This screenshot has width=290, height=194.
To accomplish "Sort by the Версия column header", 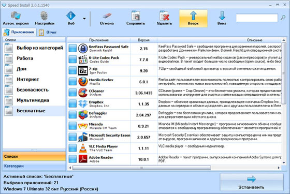I will pyautogui.click(x=144, y=40).
